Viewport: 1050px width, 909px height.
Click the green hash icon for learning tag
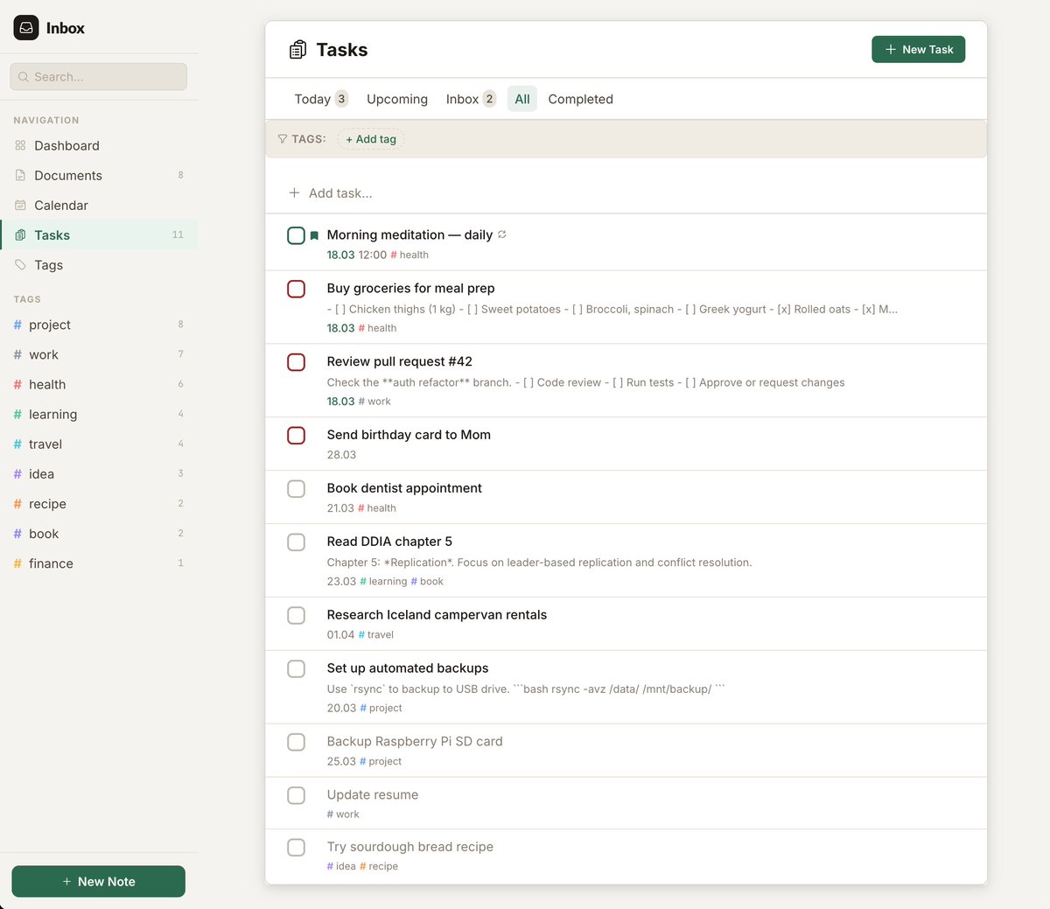pos(17,414)
